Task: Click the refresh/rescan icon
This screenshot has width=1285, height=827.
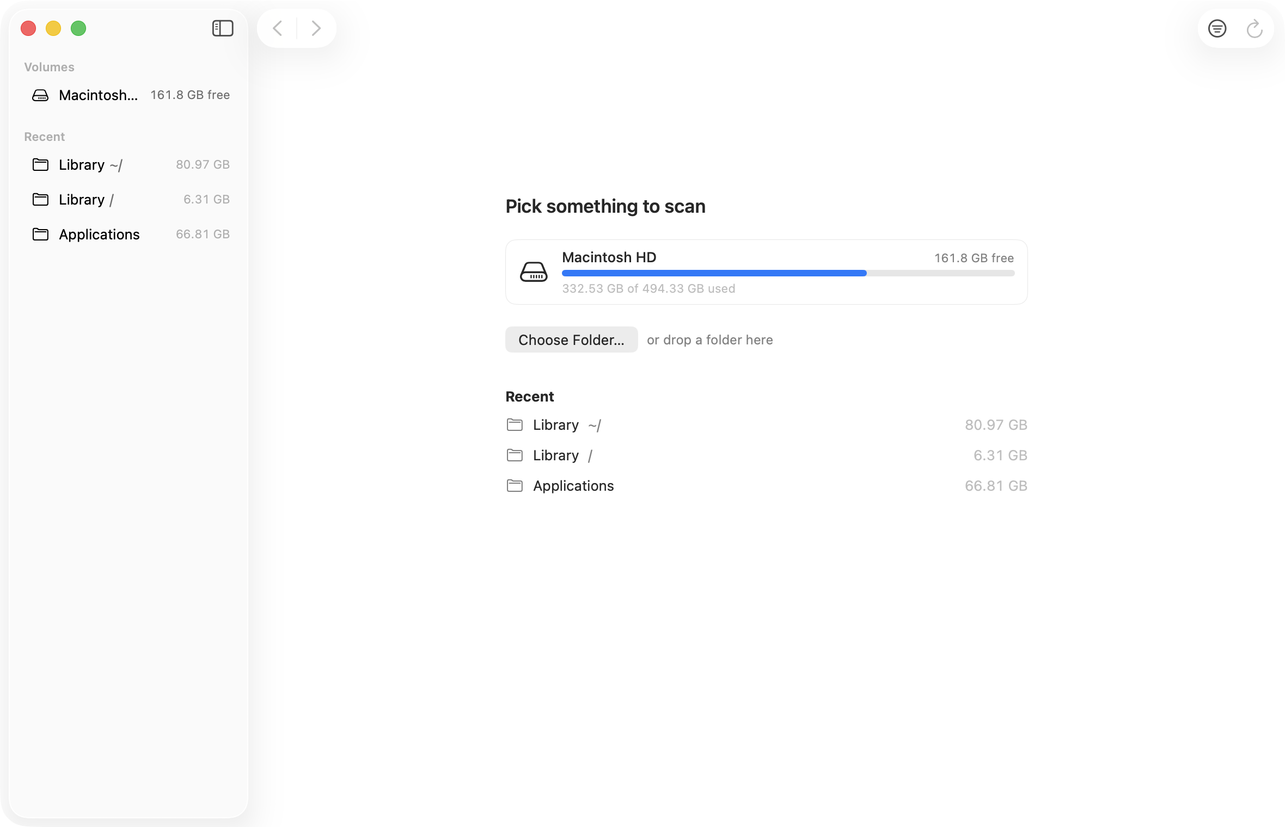Action: click(1255, 28)
